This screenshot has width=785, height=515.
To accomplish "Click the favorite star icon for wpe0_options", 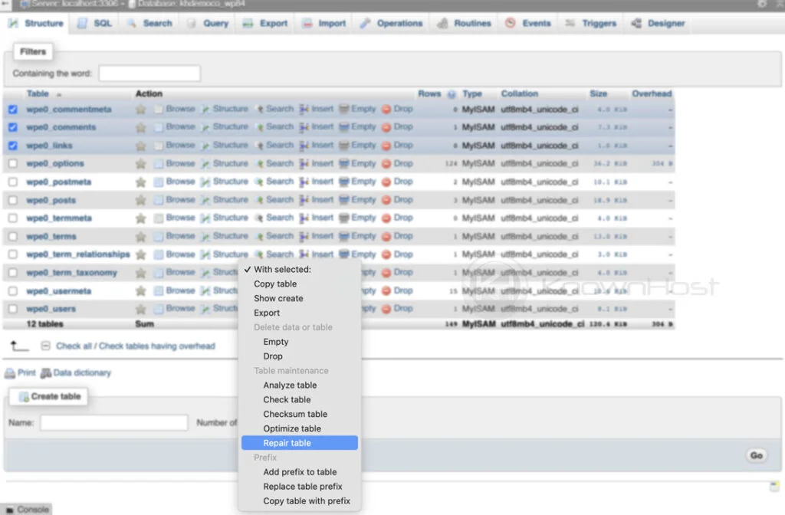I will (x=141, y=164).
